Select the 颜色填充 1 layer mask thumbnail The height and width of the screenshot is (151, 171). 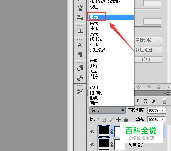click(120, 145)
